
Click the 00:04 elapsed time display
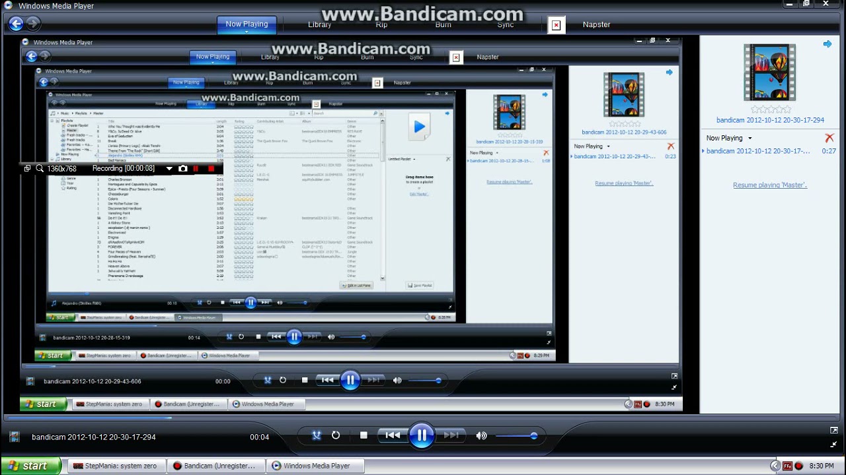[x=259, y=437]
